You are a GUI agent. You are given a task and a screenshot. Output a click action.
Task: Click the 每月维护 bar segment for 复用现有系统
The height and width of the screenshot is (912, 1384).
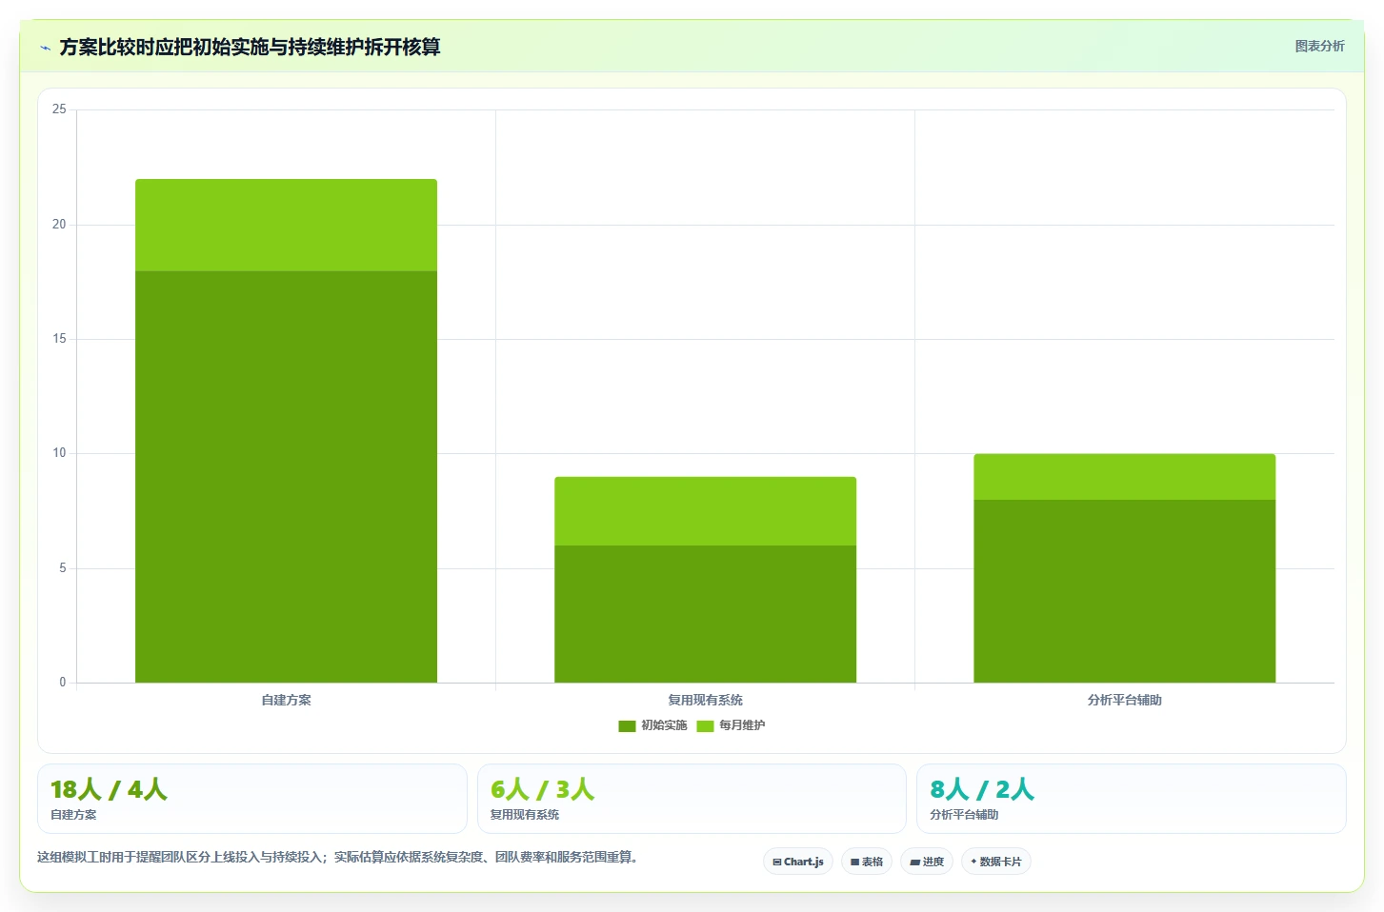pos(705,511)
